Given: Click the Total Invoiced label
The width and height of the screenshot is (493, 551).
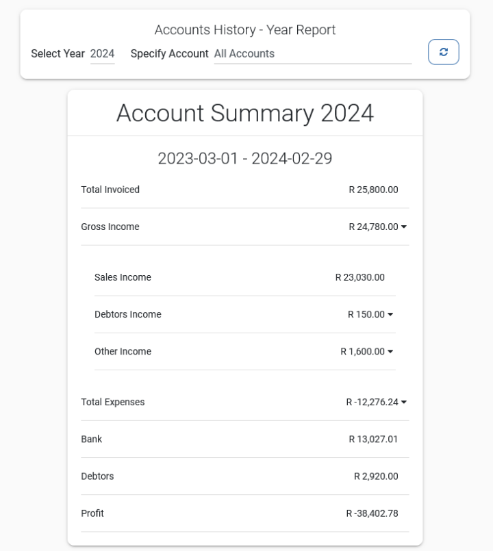Looking at the screenshot, I should [110, 190].
